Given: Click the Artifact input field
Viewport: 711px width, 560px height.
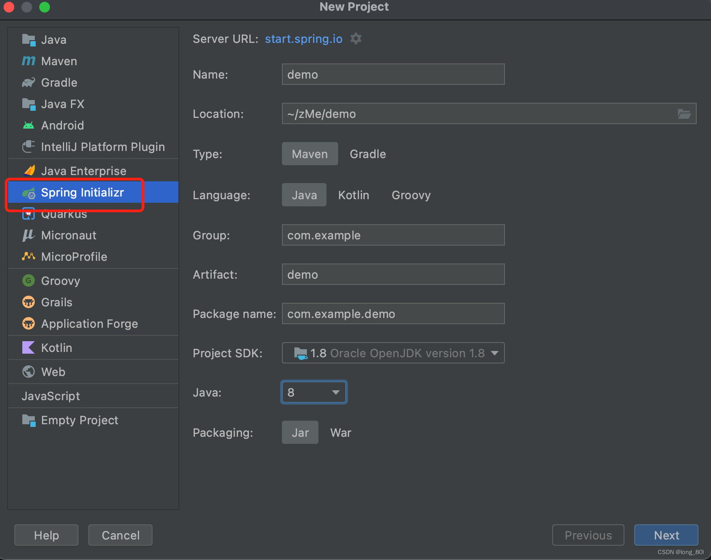Looking at the screenshot, I should coord(393,274).
